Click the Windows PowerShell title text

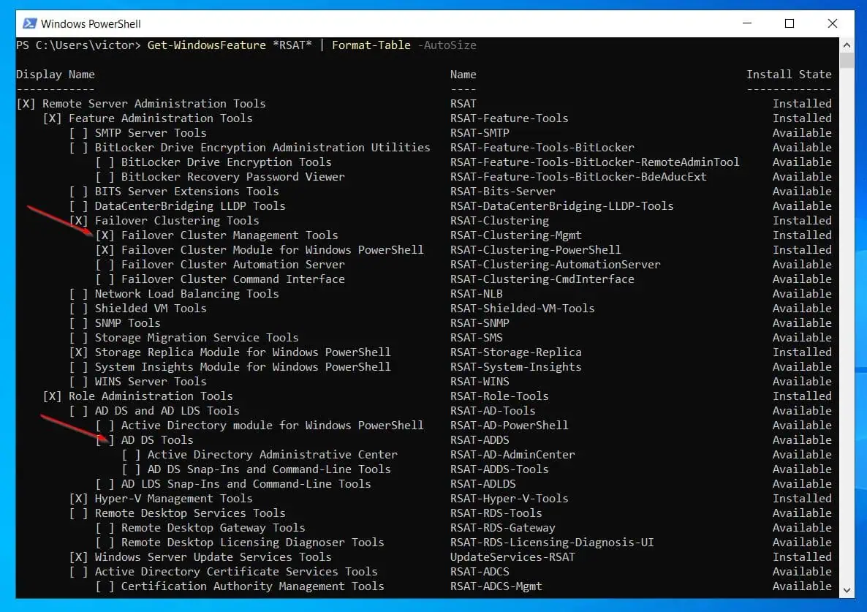[91, 24]
